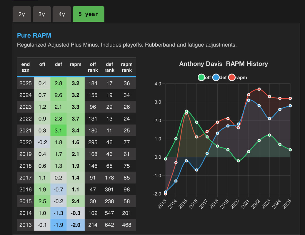Click the 2.5 off value for 2015
Image resolution: width=305 pixels, height=235 pixels.
click(42, 201)
